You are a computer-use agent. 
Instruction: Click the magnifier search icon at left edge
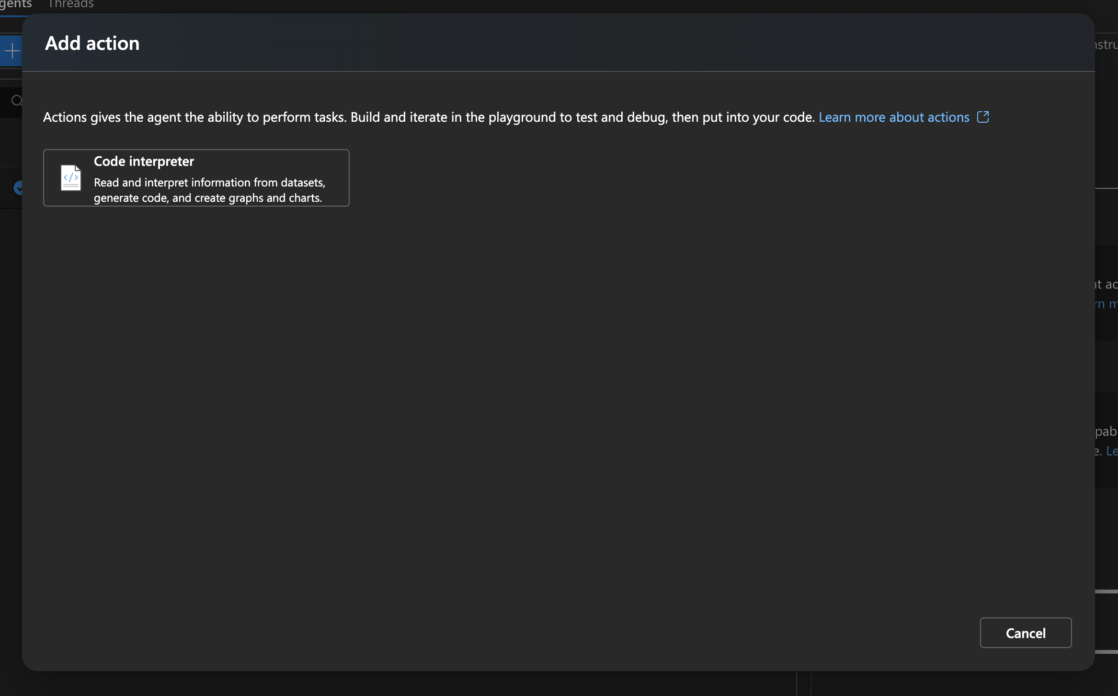tap(17, 101)
